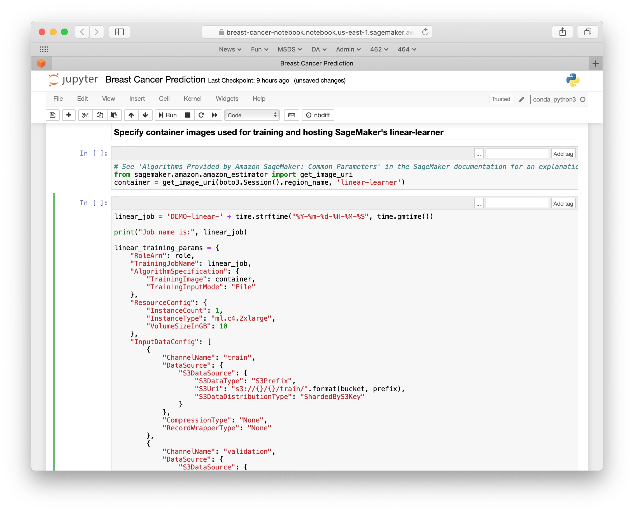Interrupt the kernel with the stop icon
This screenshot has width=634, height=512.
pyautogui.click(x=187, y=115)
